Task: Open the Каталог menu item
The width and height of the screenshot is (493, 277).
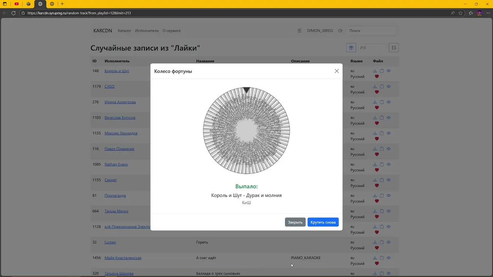Action: (124, 31)
